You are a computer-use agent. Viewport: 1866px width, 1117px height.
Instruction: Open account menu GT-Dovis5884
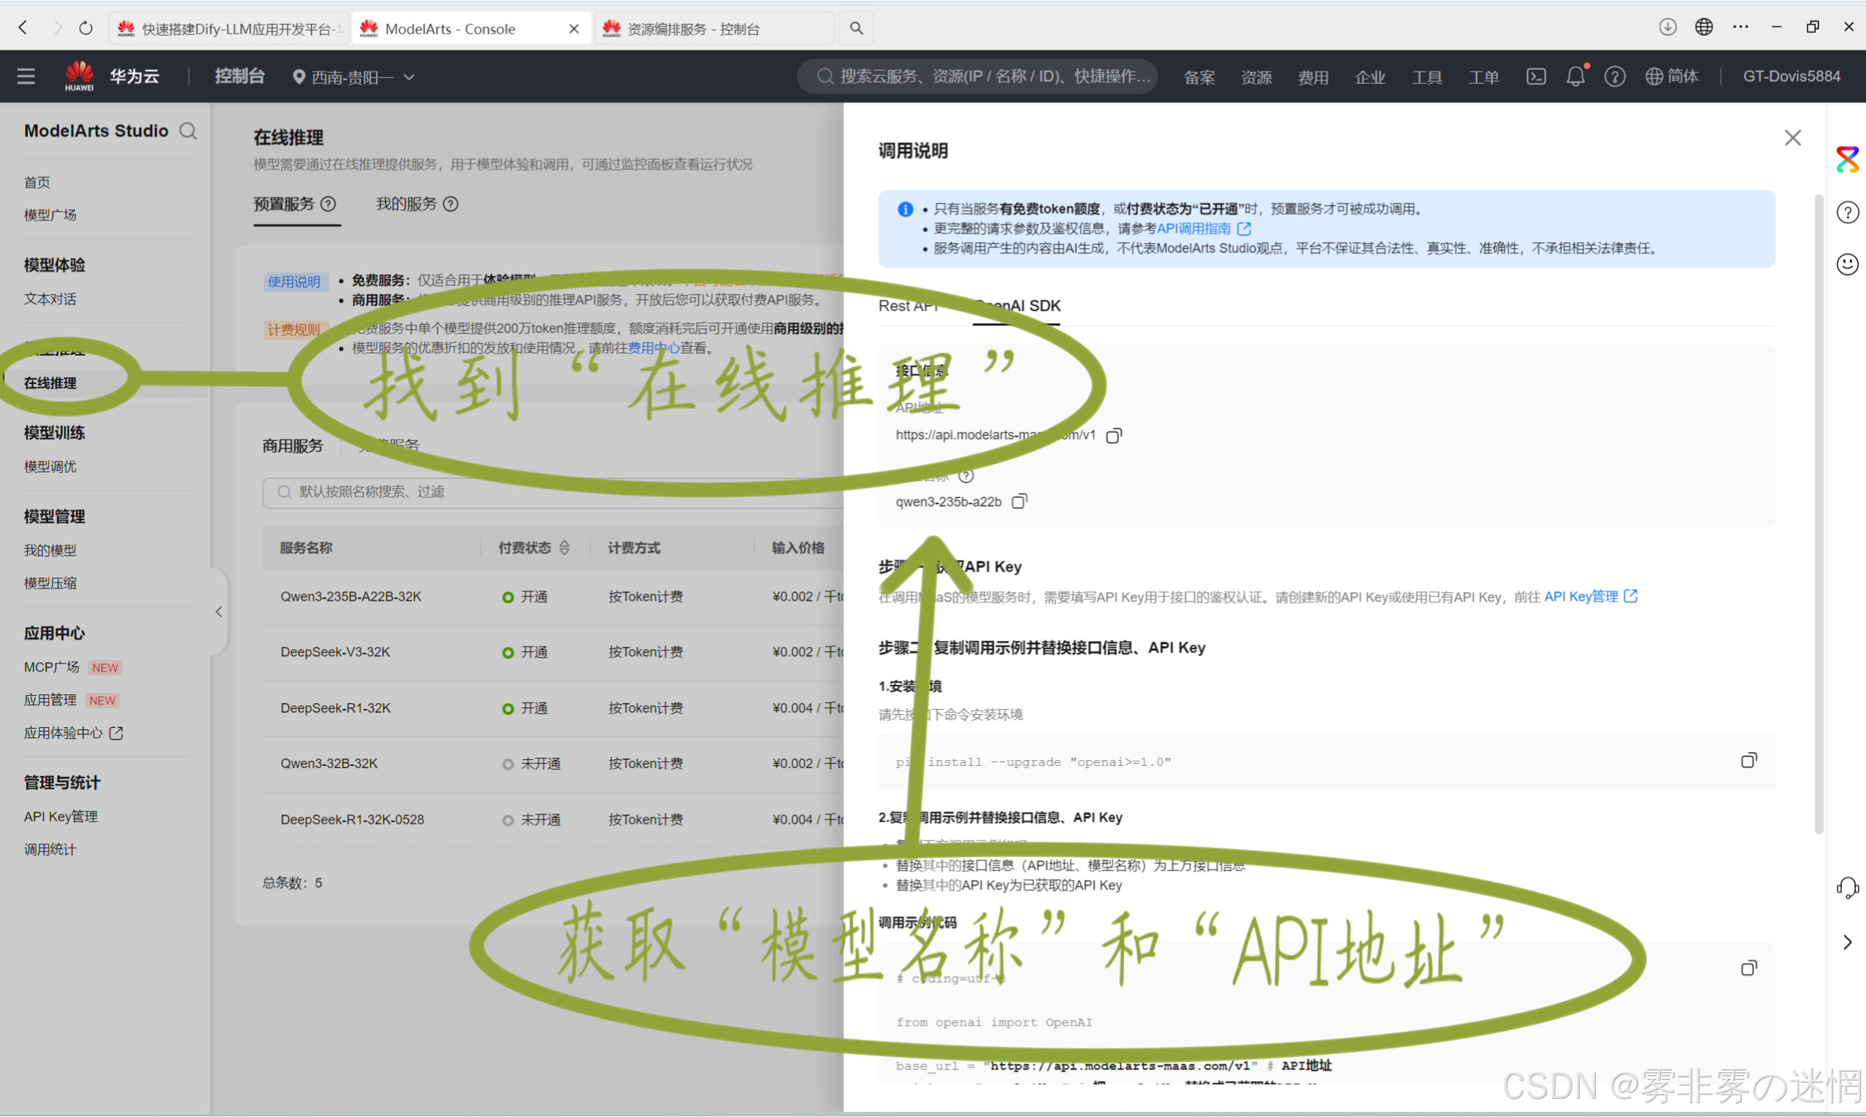[1791, 76]
